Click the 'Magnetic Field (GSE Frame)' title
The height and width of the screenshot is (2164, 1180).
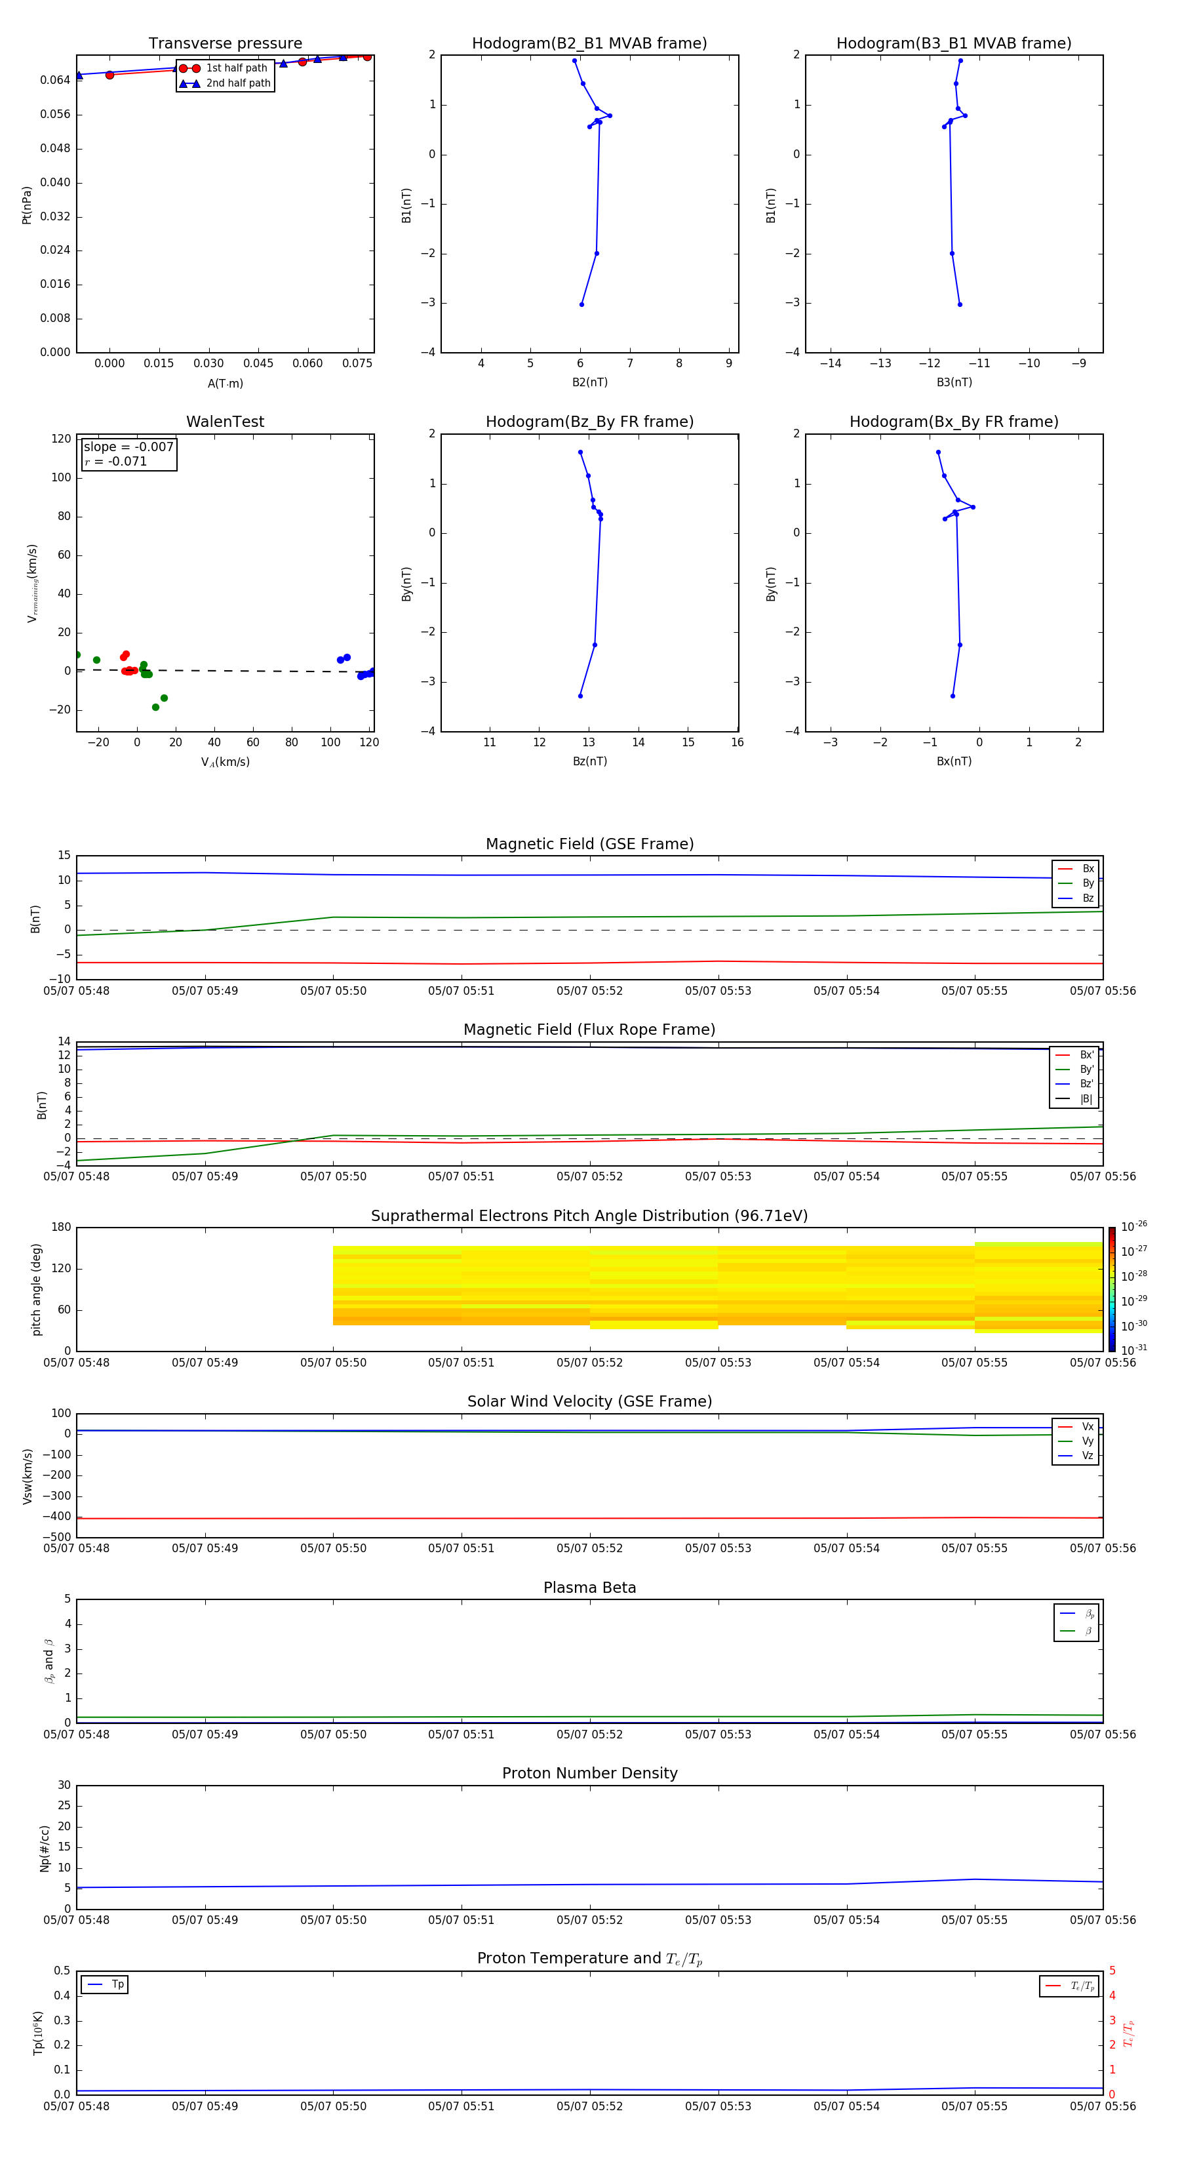589,844
